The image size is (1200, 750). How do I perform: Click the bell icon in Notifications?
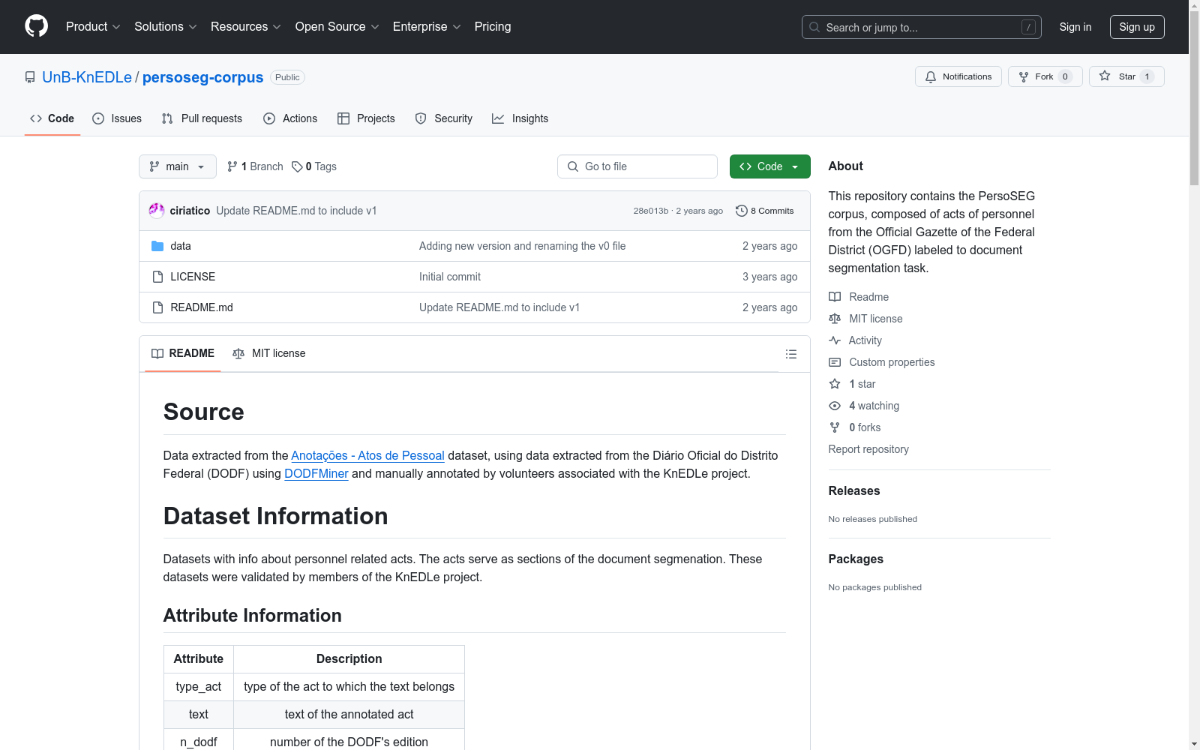click(931, 76)
